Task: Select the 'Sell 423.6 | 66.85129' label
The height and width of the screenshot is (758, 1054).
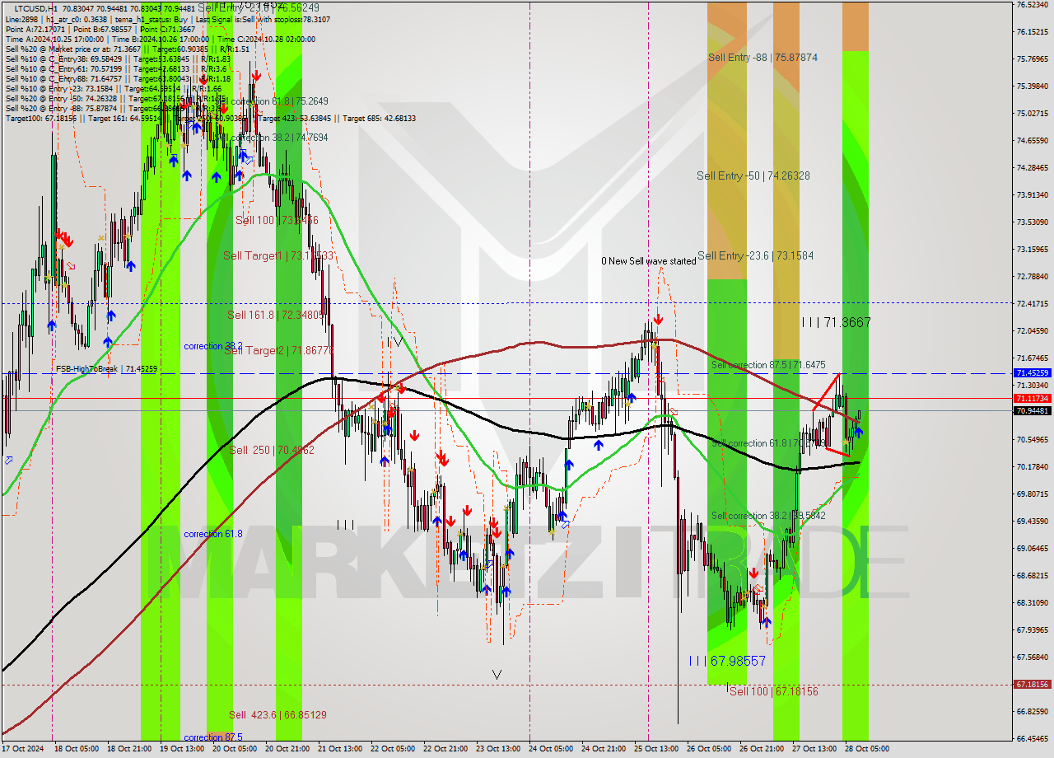Action: tap(277, 715)
